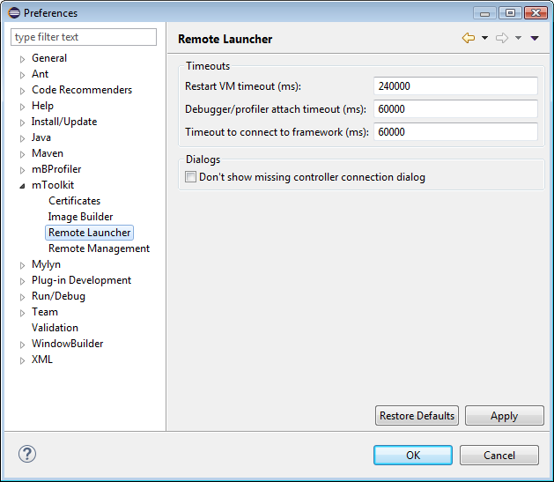The height and width of the screenshot is (482, 554).
Task: Open back history dropdown arrow
Action: pos(484,38)
